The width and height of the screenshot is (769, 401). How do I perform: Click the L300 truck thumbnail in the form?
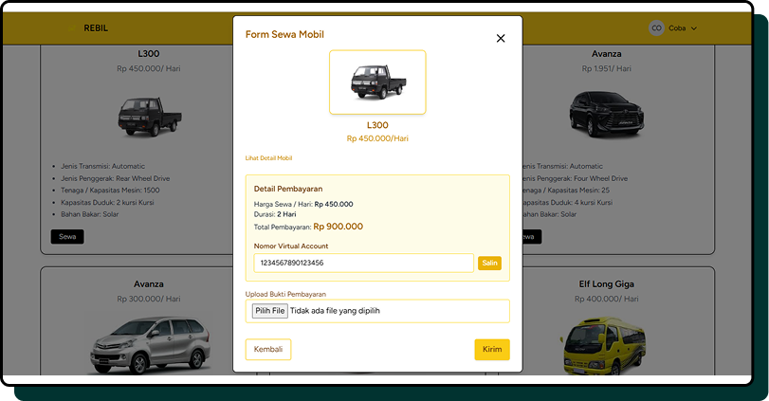[x=377, y=82]
